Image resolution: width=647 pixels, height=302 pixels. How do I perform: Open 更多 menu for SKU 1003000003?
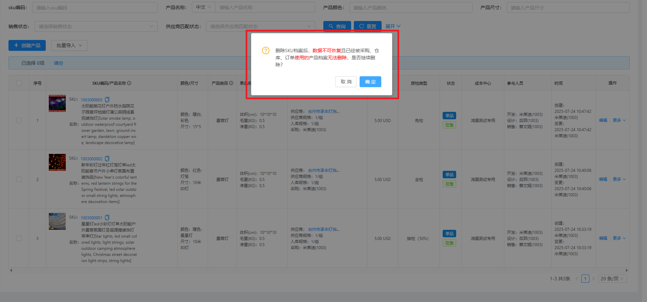pyautogui.click(x=619, y=120)
